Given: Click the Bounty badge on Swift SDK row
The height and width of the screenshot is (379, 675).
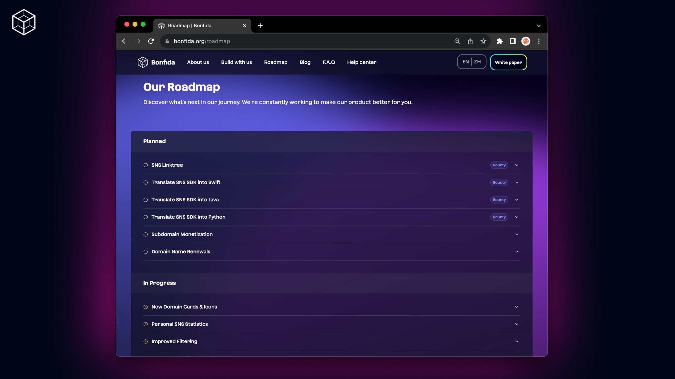Looking at the screenshot, I should click(499, 182).
